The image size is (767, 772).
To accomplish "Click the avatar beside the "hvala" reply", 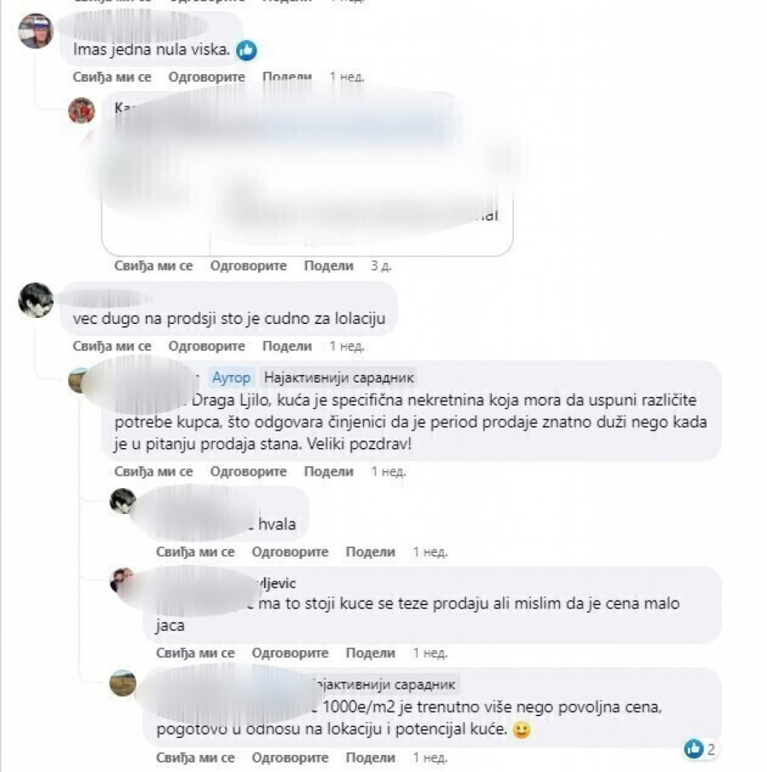I will point(123,501).
